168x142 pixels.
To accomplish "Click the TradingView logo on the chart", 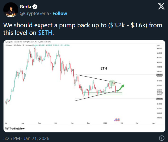I will 15,128.
